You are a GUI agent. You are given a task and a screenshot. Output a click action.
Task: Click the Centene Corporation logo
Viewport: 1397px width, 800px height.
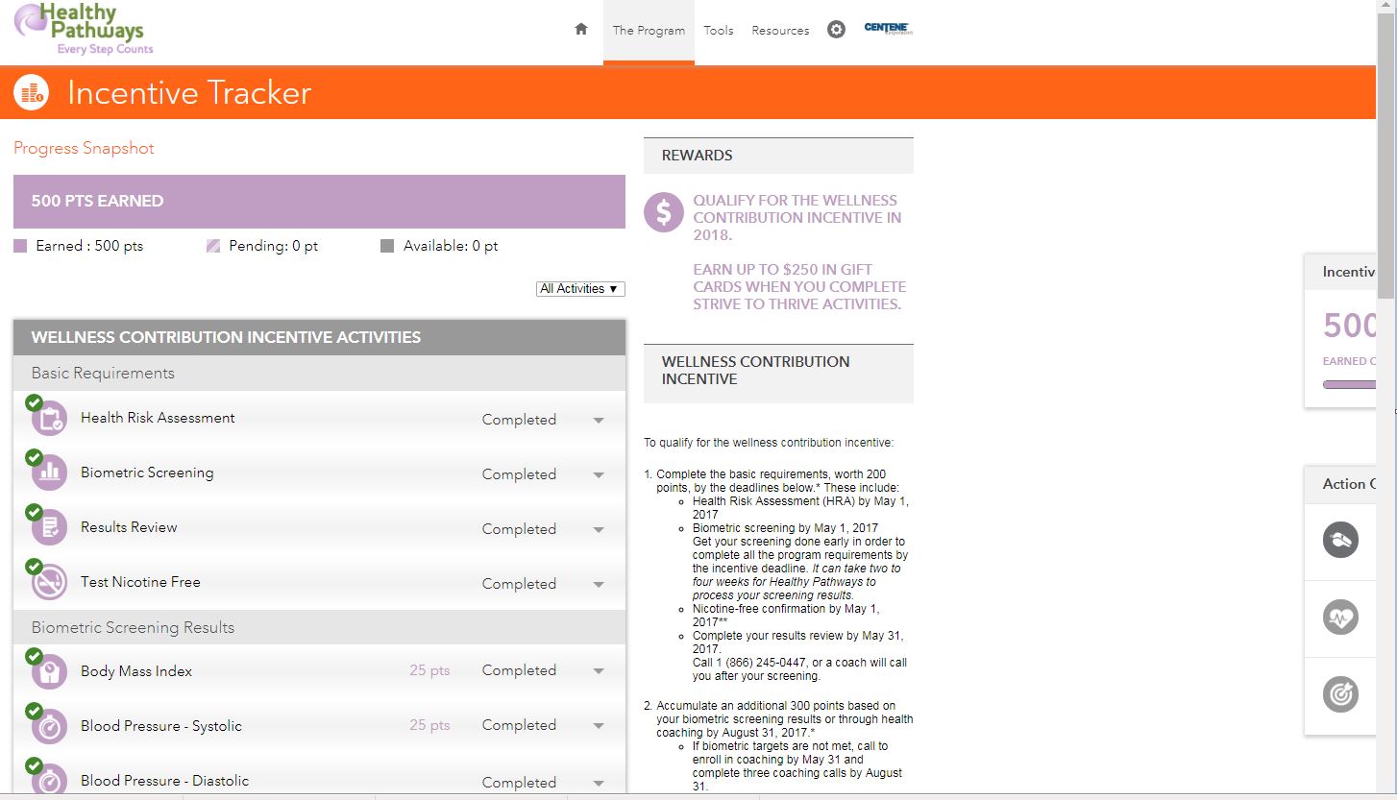(888, 30)
